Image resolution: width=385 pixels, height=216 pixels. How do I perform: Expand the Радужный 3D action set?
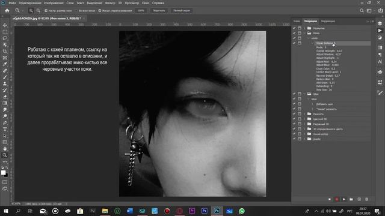(304, 124)
